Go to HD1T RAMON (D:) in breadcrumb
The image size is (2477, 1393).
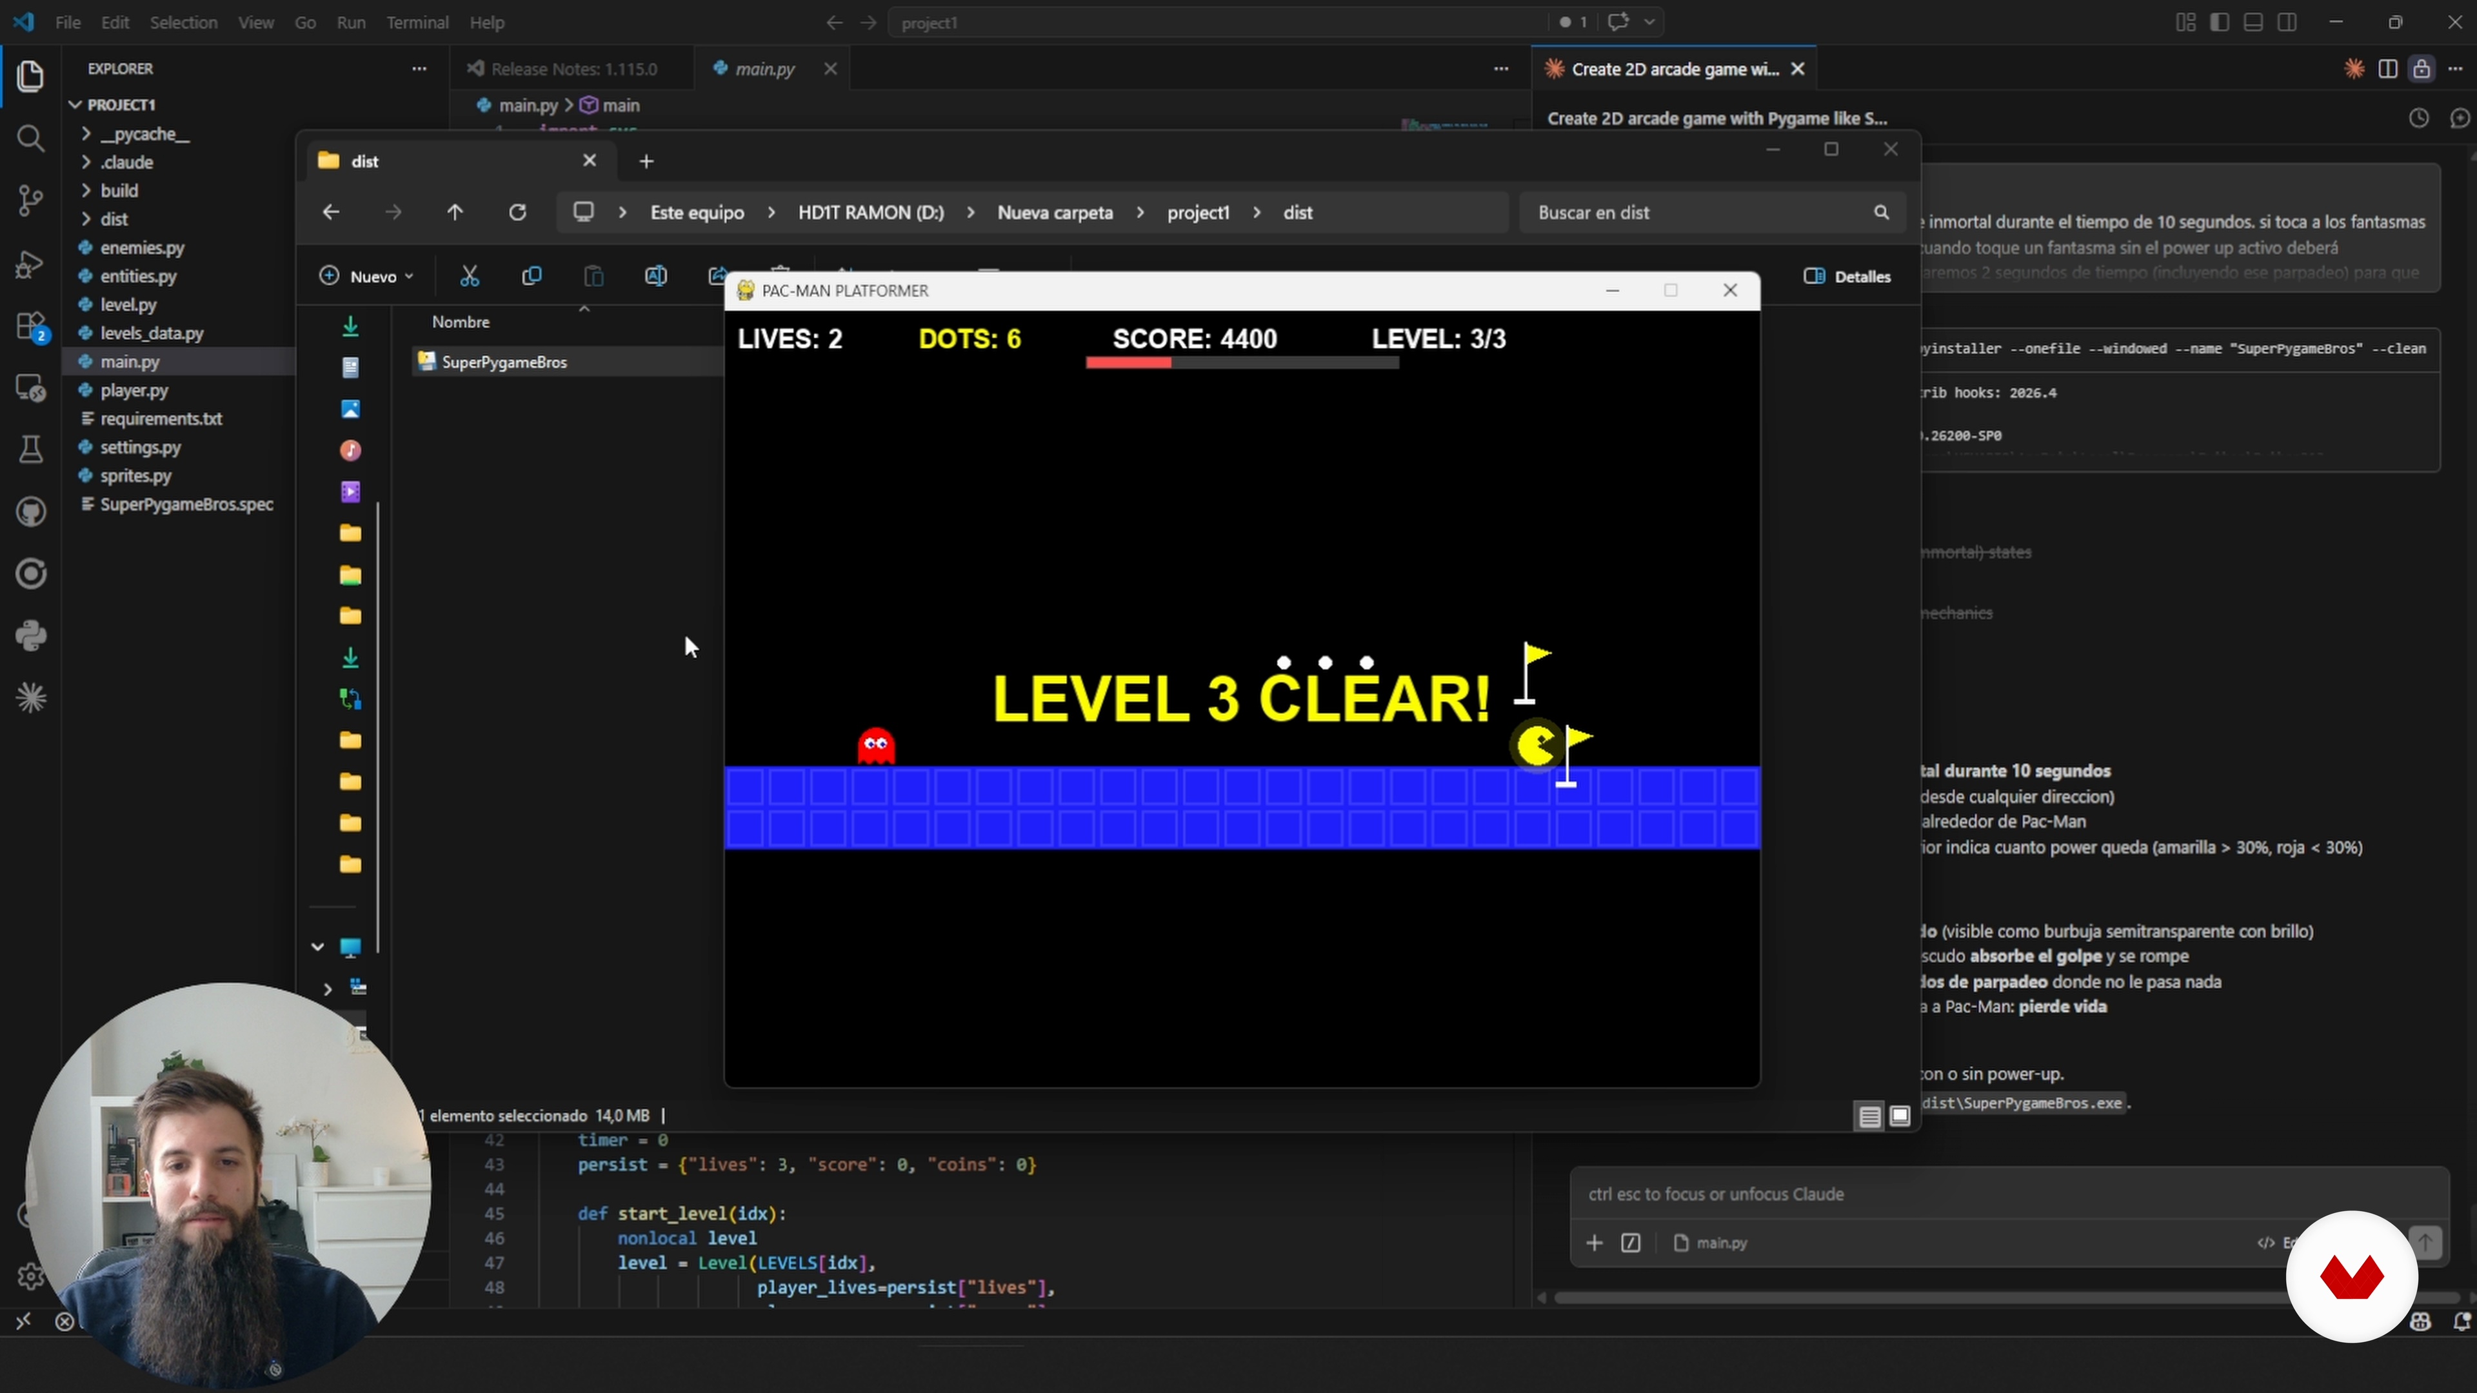tap(871, 212)
